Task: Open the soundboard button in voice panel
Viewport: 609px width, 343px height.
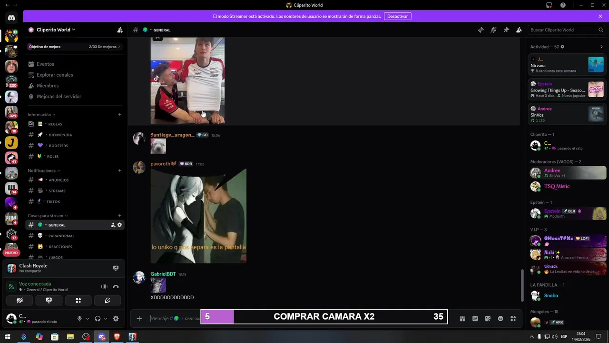Action: [x=108, y=301]
